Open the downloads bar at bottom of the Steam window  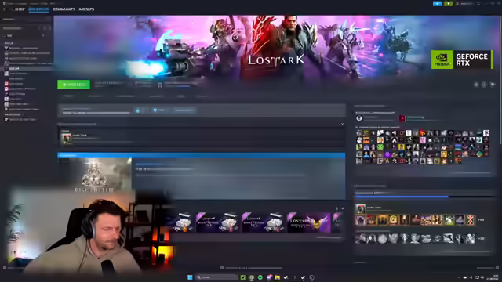(x=252, y=268)
